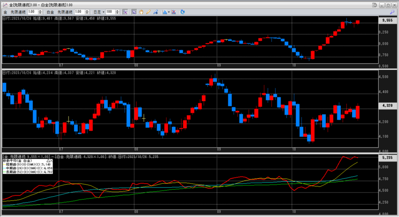
Task: Close the 移動平均 legend box
Action: [x=52, y=161]
